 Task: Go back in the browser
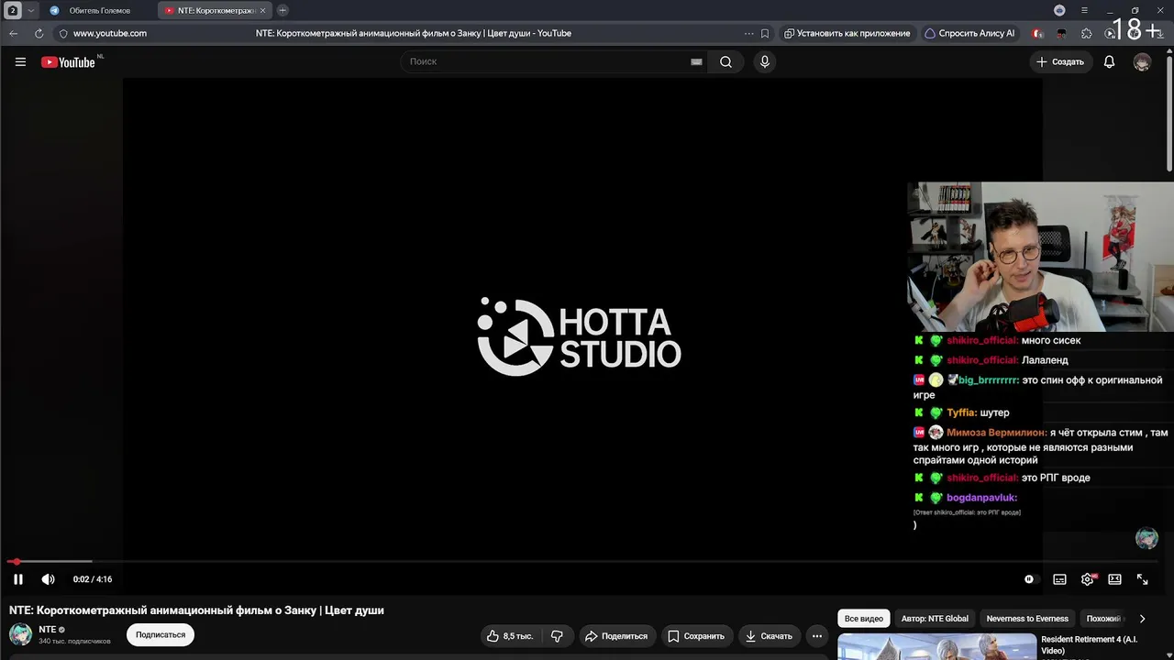(x=14, y=33)
